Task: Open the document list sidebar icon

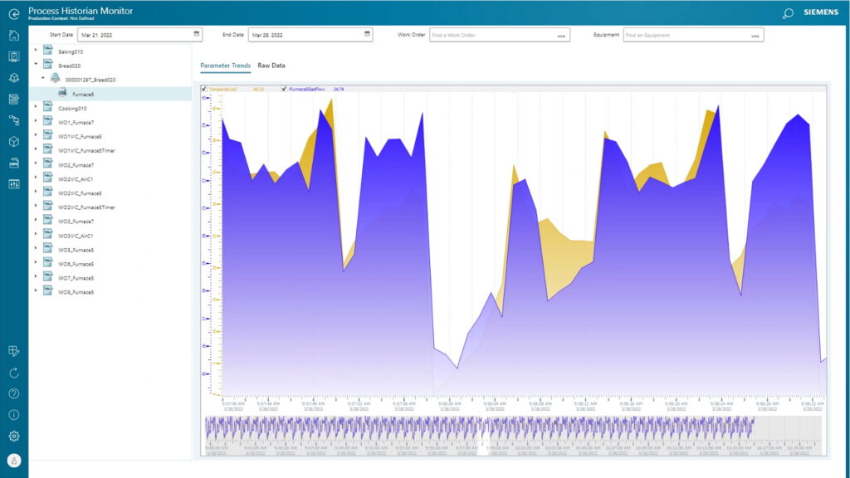Action: (x=14, y=100)
